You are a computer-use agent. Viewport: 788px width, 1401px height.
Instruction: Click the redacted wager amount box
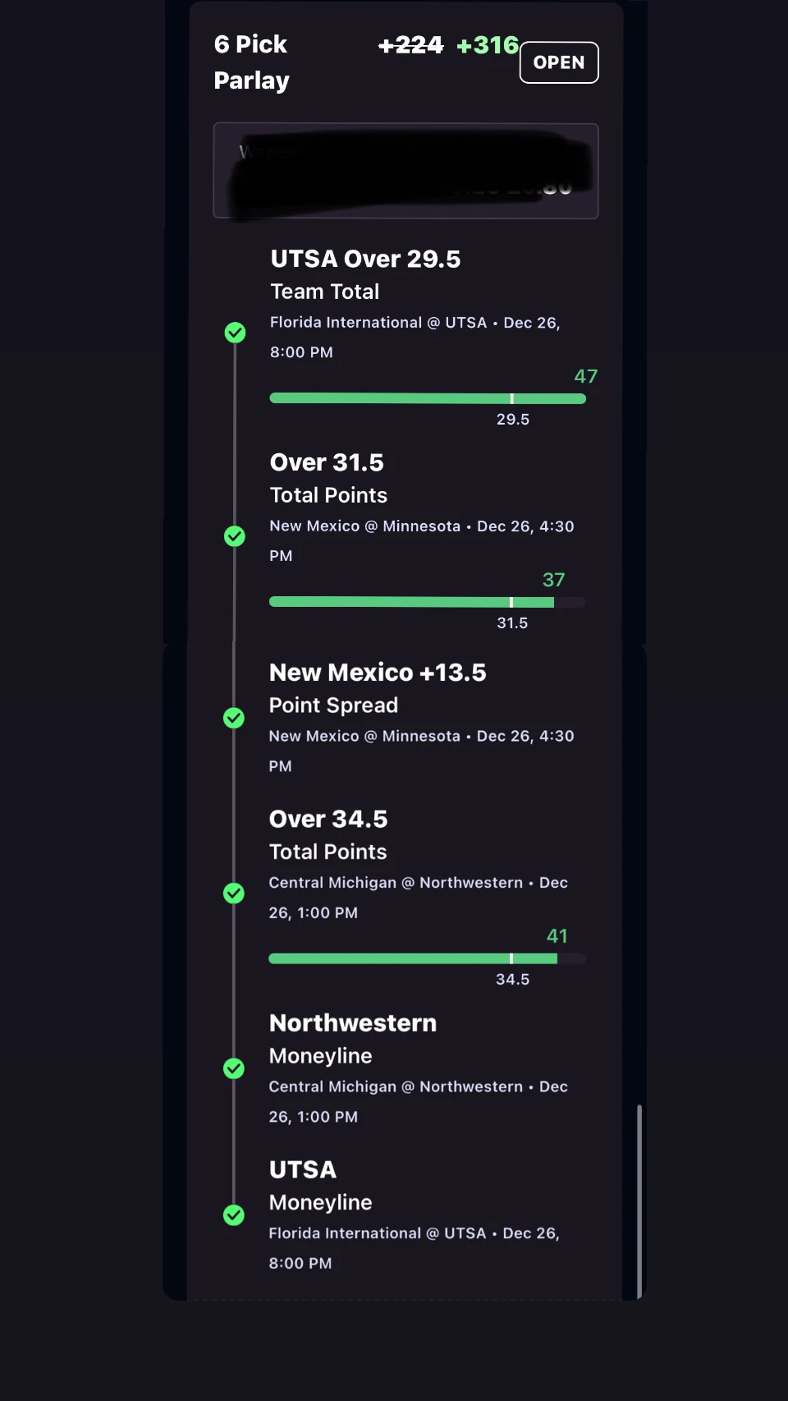(405, 171)
